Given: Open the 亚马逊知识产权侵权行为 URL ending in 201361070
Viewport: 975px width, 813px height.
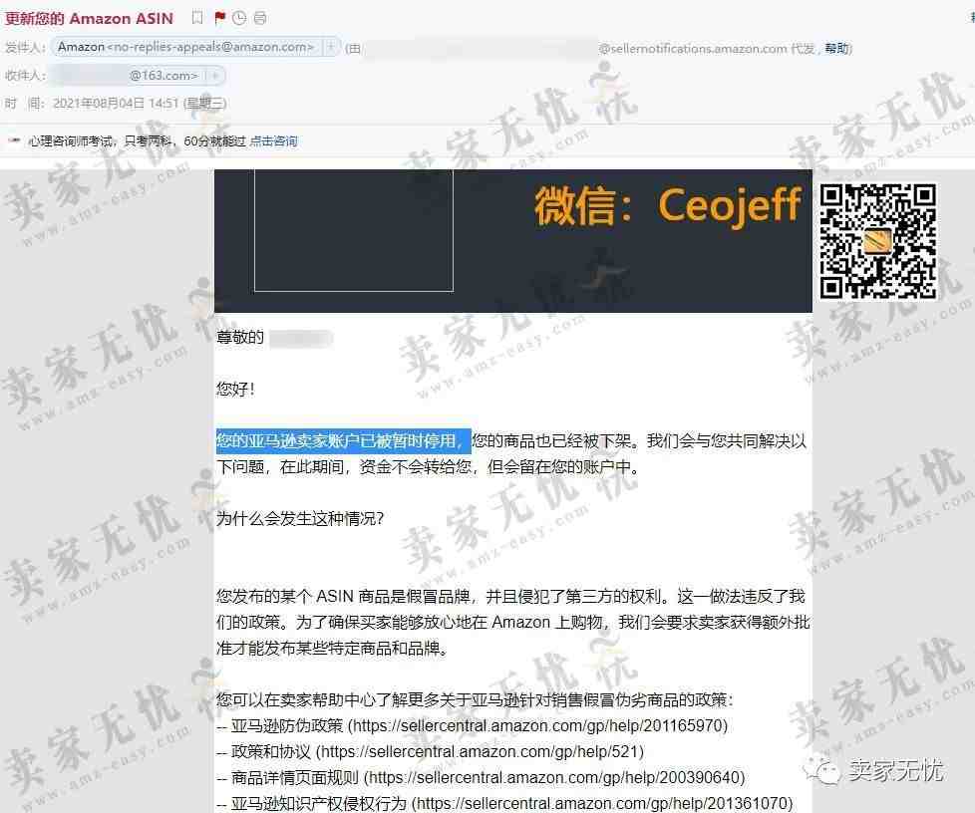Looking at the screenshot, I should pyautogui.click(x=602, y=804).
